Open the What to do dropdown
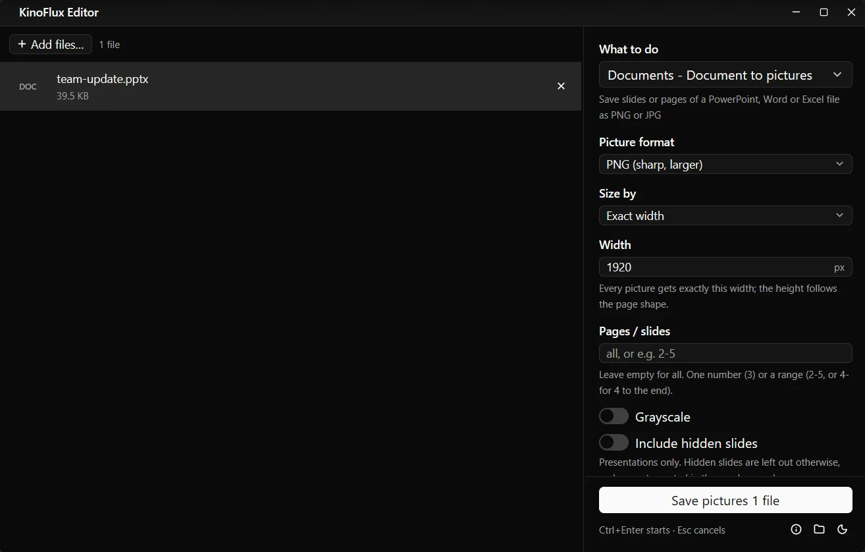865x552 pixels. [725, 75]
